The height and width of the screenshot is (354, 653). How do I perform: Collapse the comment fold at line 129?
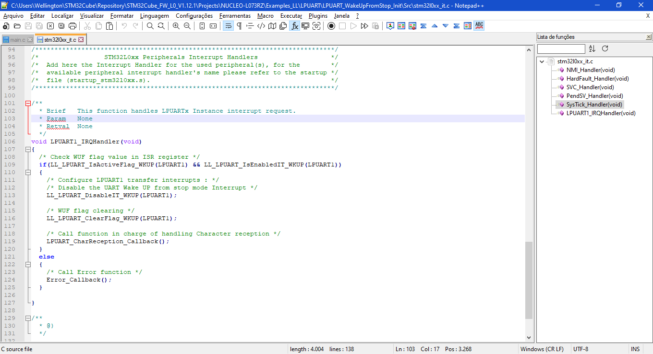point(27,318)
